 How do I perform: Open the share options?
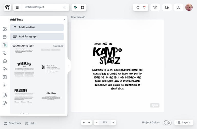pos(137,7)
